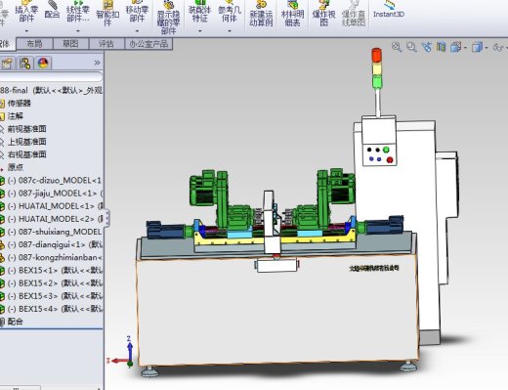Switch to the 评估 (Evaluate) tab
The width and height of the screenshot is (508, 390).
106,44
